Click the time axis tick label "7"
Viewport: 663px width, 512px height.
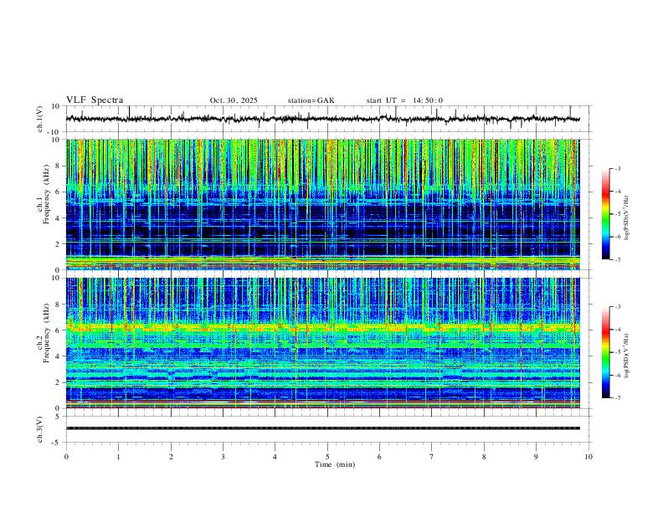pos(432,457)
